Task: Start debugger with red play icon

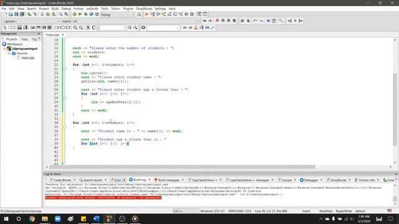Action: click(x=147, y=14)
